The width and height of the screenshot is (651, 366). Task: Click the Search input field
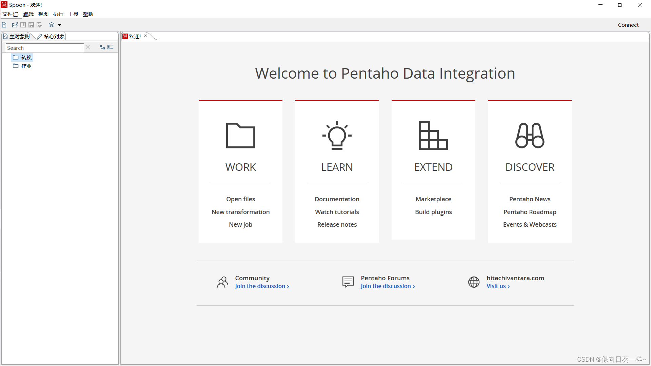[45, 48]
